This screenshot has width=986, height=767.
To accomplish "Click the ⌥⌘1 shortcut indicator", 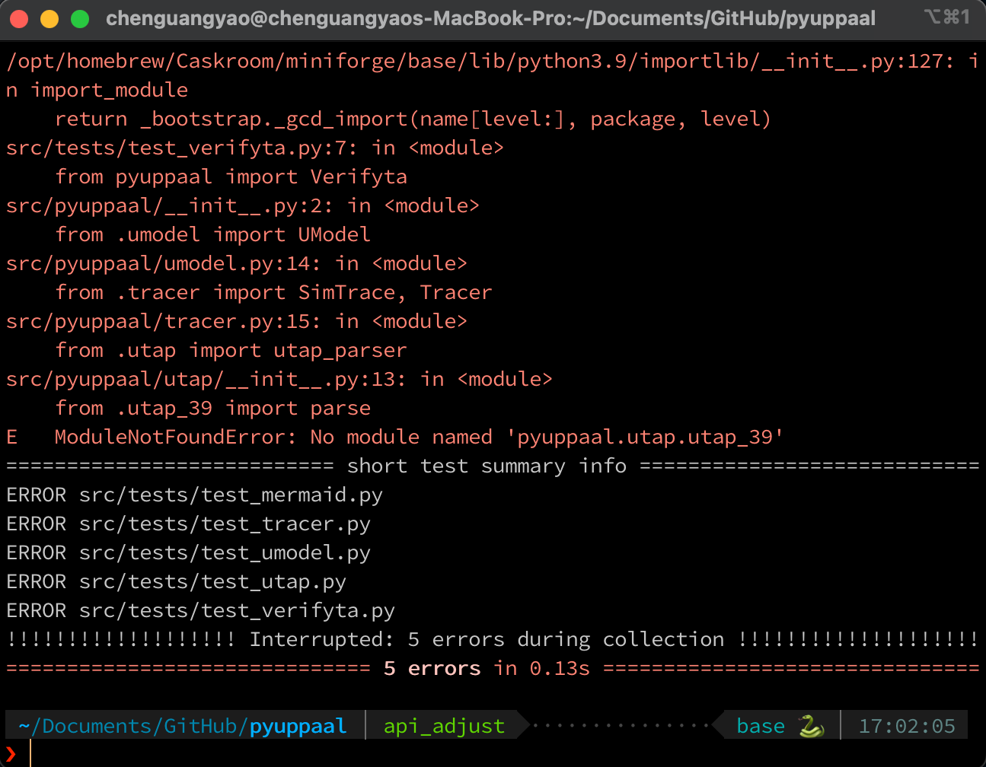I will tap(946, 17).
